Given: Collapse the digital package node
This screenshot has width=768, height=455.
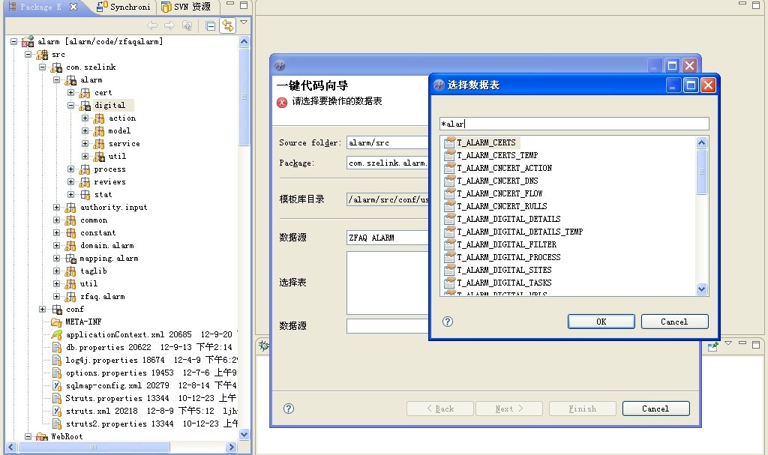Looking at the screenshot, I should coord(70,105).
